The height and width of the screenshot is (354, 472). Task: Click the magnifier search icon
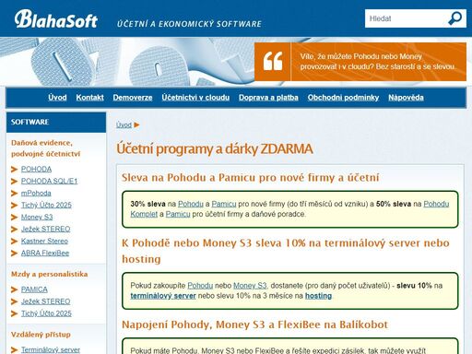pos(455,18)
